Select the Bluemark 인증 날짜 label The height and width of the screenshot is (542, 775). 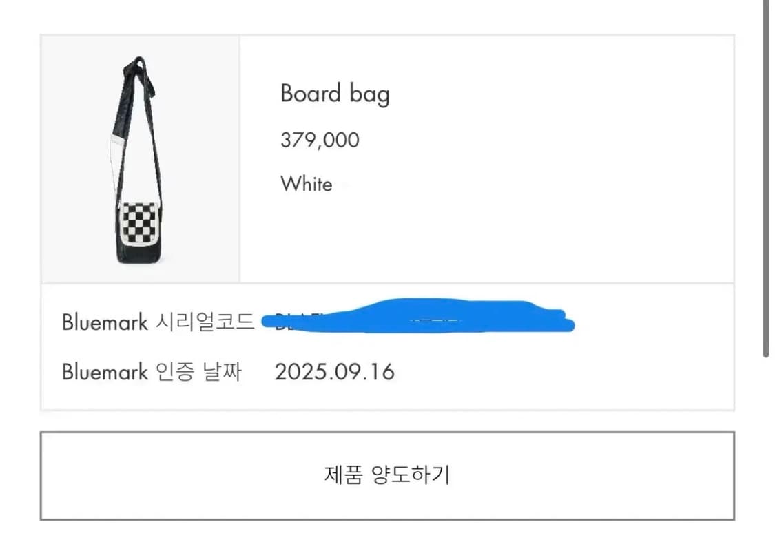[153, 372]
